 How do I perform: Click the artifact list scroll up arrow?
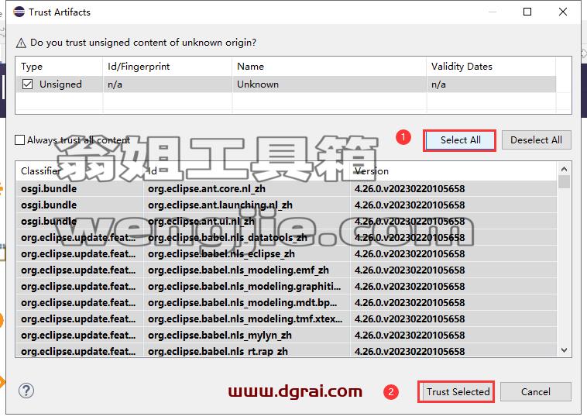point(565,170)
